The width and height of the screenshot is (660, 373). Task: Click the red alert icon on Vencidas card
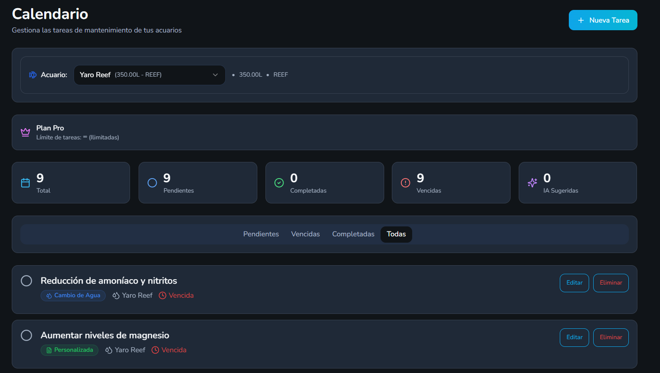click(405, 183)
